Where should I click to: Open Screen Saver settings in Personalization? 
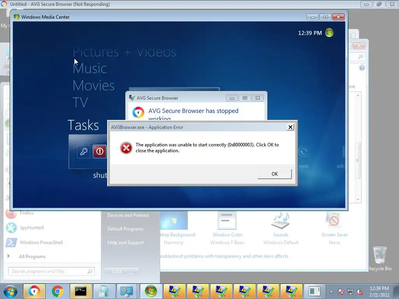point(334,228)
